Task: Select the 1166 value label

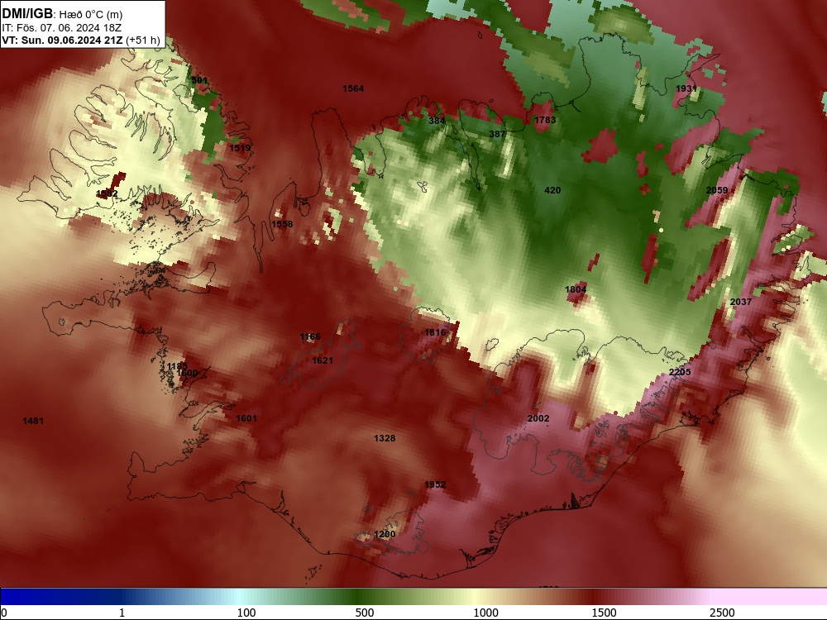Action: pyautogui.click(x=310, y=337)
